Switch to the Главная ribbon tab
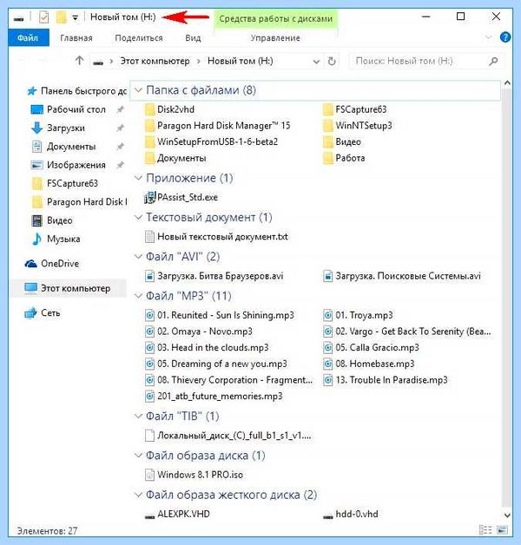The width and height of the screenshot is (521, 545). tap(76, 38)
